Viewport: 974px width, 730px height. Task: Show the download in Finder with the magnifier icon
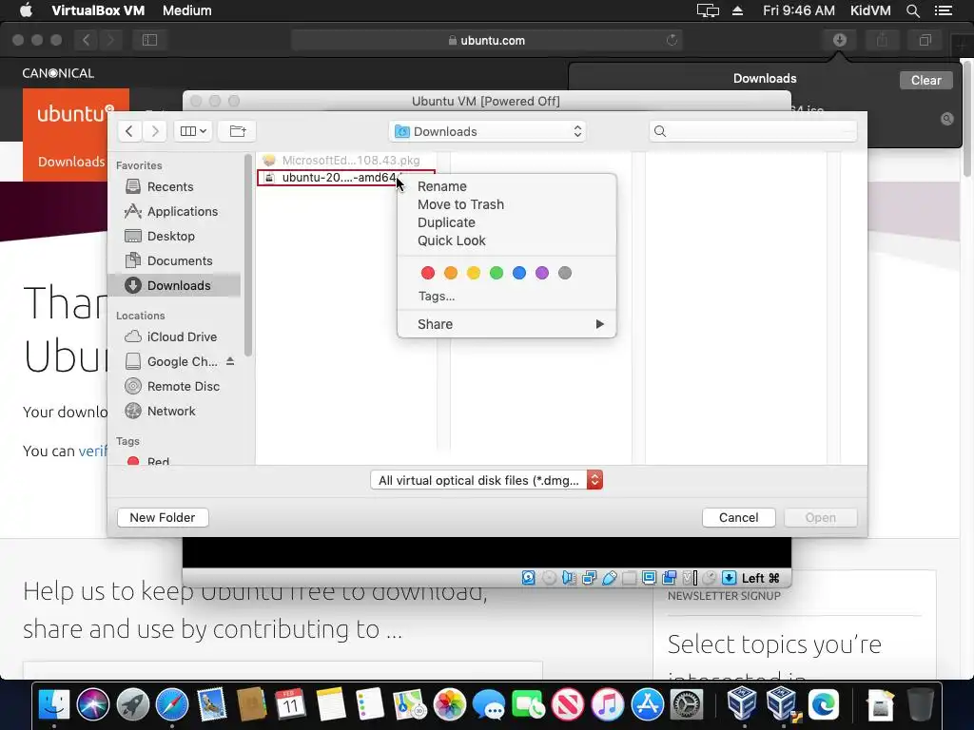[x=946, y=119]
